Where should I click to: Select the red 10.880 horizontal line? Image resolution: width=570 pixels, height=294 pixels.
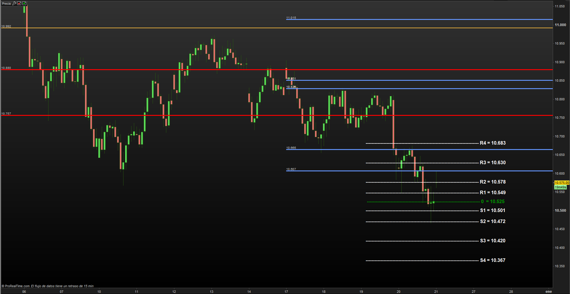[149, 69]
